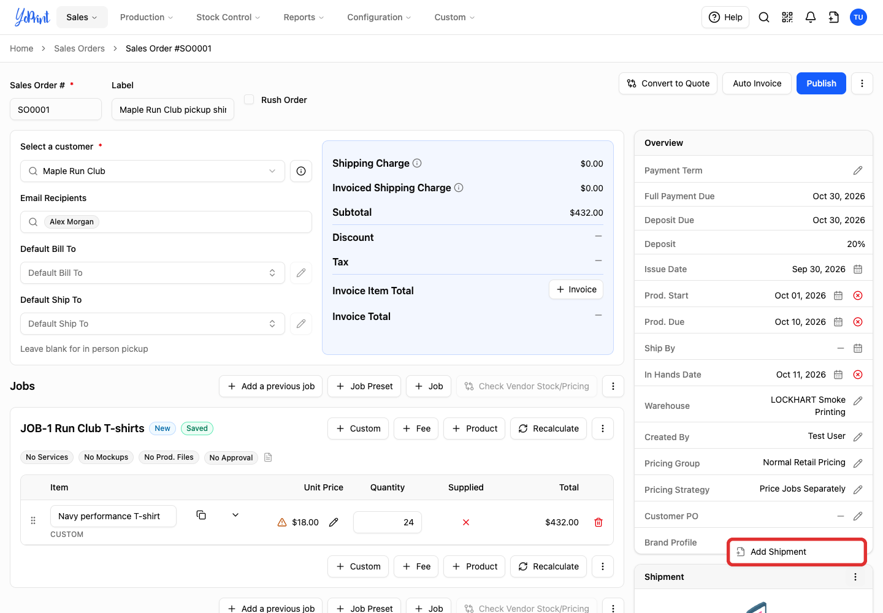Edit Payment Term pencil icon

858,170
